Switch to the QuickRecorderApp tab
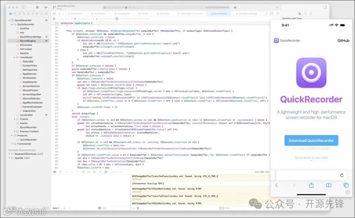355x218 pixels. click(x=246, y=14)
